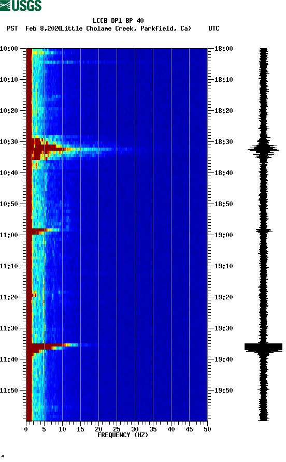The height and width of the screenshot is (462, 286).
Task: Click the 15 Hz frequency axis label
Action: point(80,429)
